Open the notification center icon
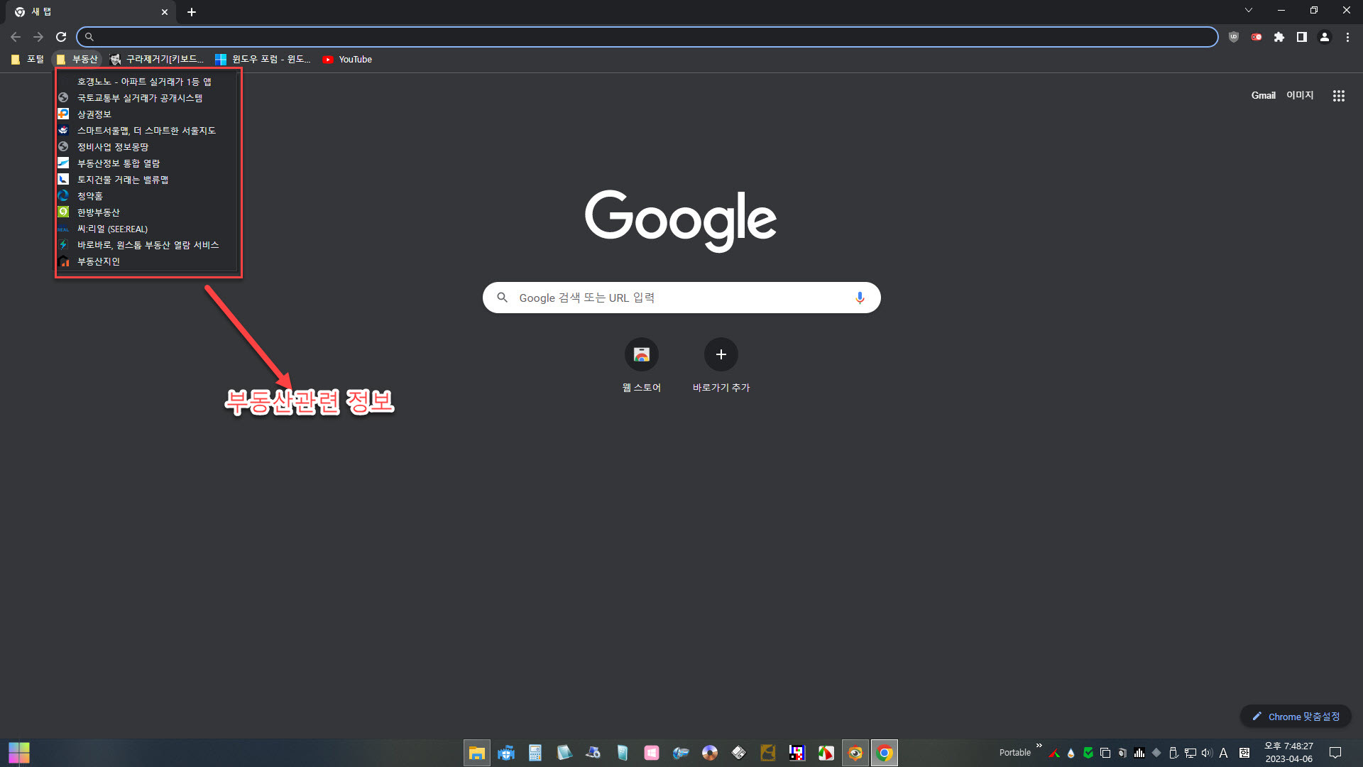Image resolution: width=1363 pixels, height=767 pixels. 1335,753
